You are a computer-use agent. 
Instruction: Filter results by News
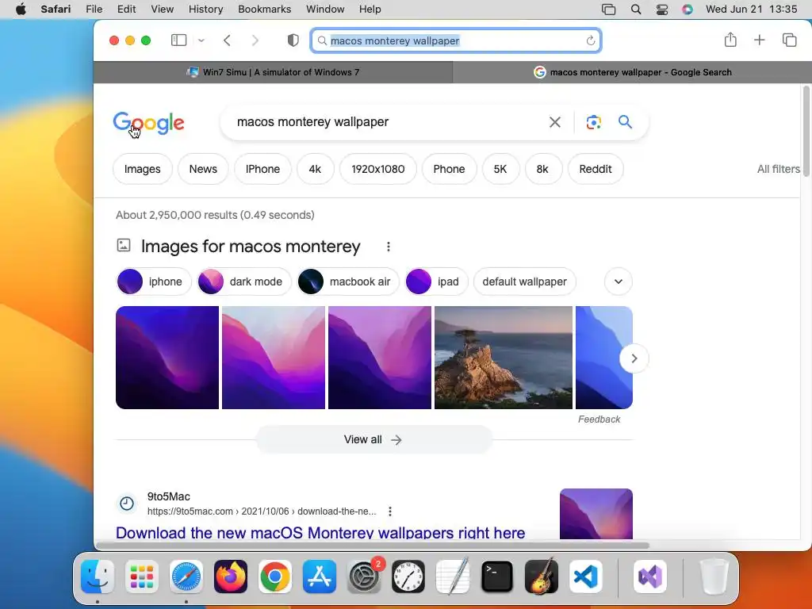[203, 169]
